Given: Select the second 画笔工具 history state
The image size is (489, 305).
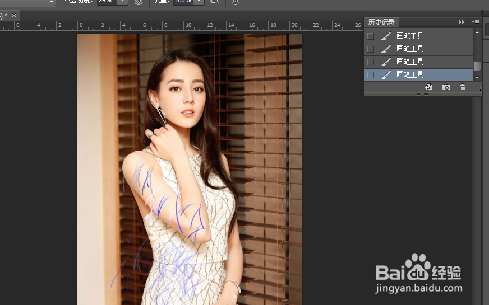Looking at the screenshot, I should (x=418, y=49).
